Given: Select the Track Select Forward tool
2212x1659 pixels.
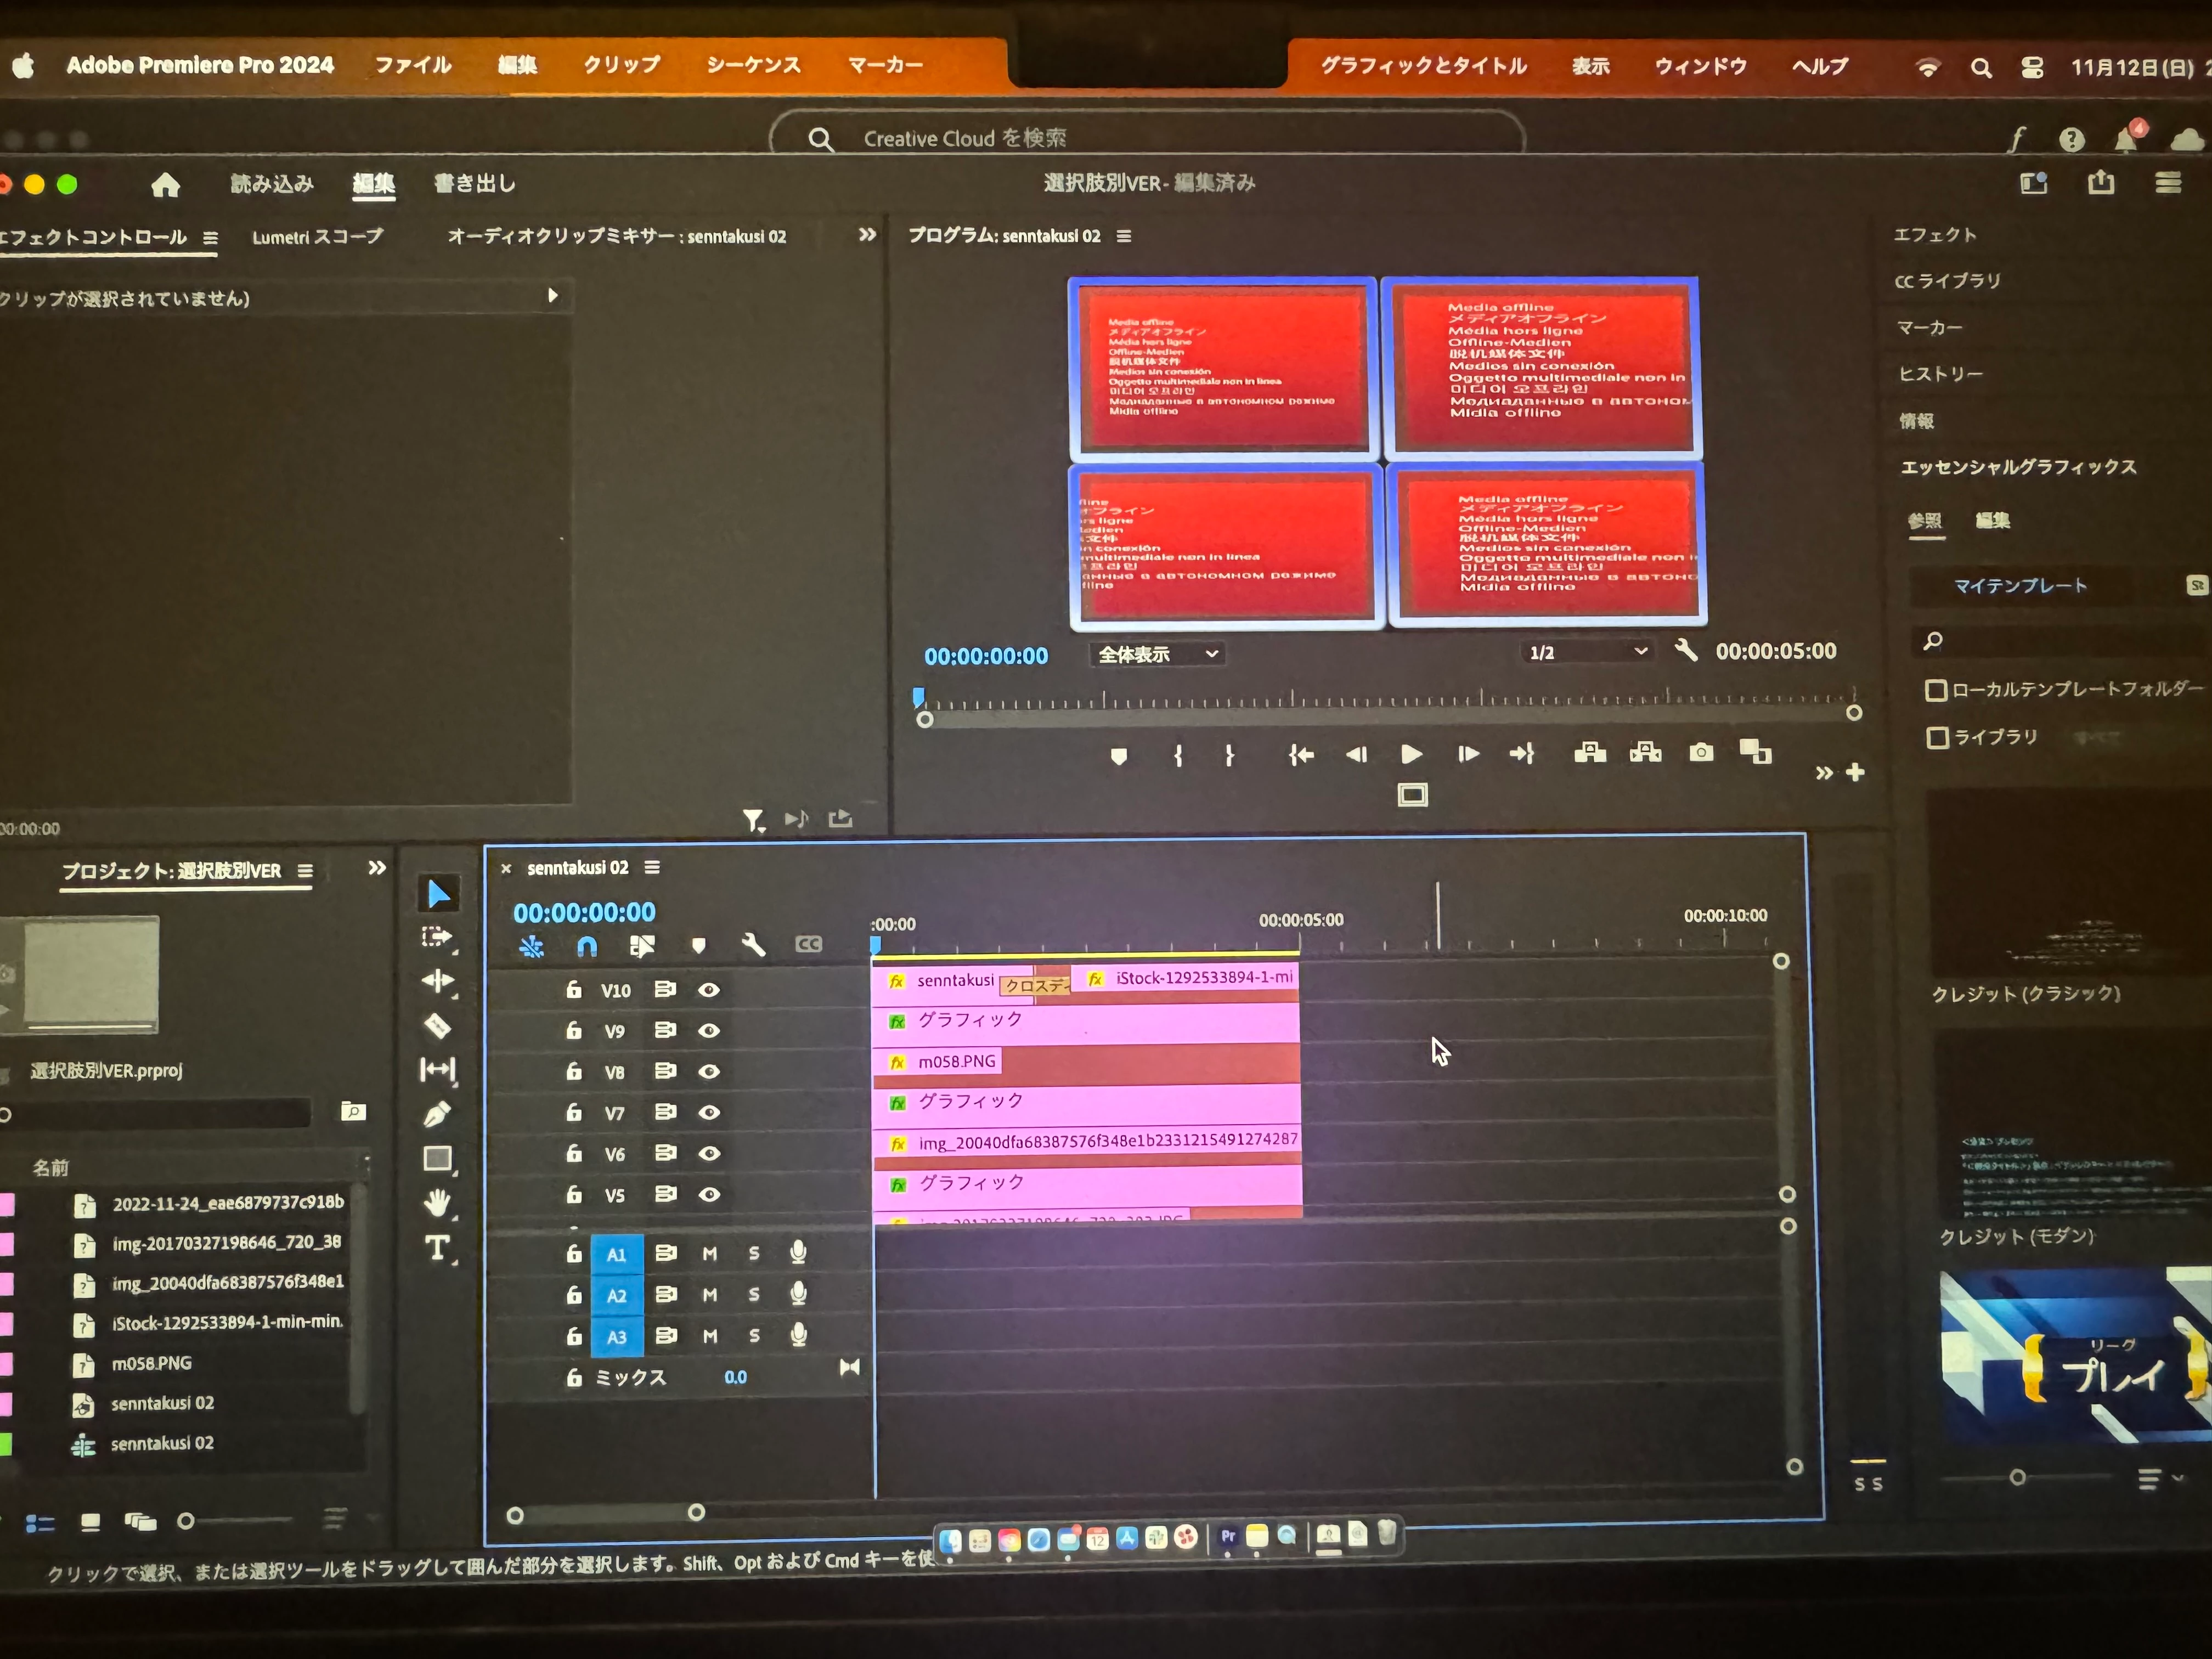Looking at the screenshot, I should [x=437, y=937].
